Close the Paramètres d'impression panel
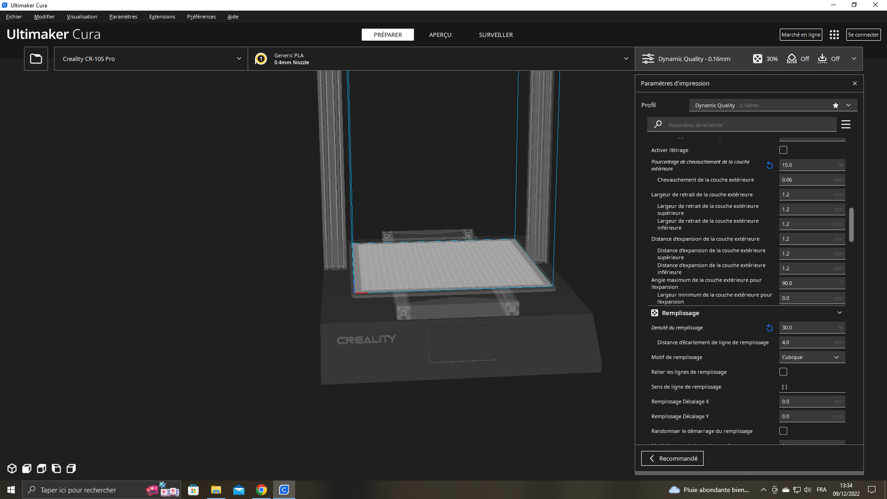The image size is (887, 499). (x=855, y=84)
